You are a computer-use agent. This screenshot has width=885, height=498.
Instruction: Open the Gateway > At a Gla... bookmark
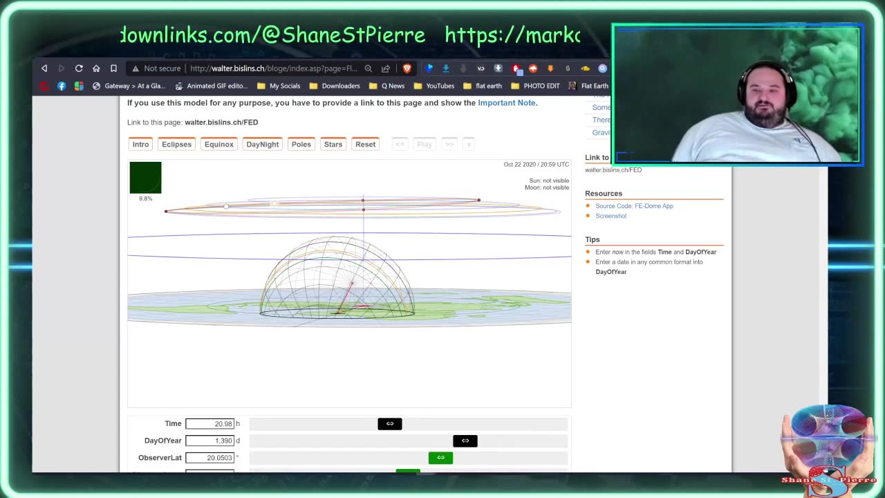pyautogui.click(x=129, y=86)
